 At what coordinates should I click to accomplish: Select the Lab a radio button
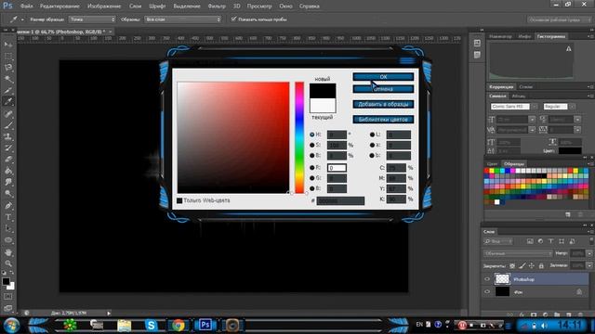[372, 145]
